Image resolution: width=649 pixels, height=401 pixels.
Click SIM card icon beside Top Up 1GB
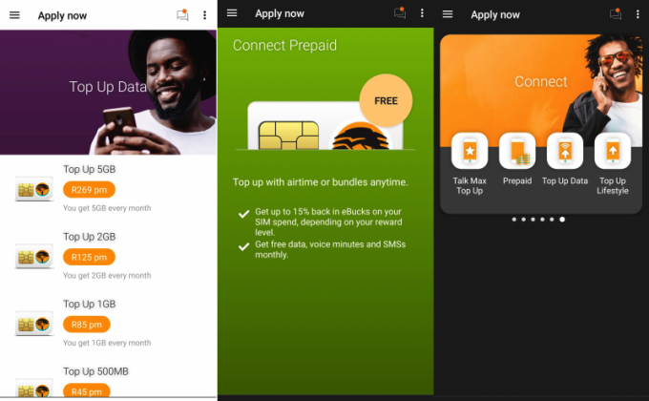33,324
